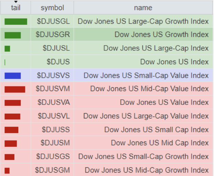Click the name column header
This screenshot has width=214, height=176.
[x=143, y=8]
